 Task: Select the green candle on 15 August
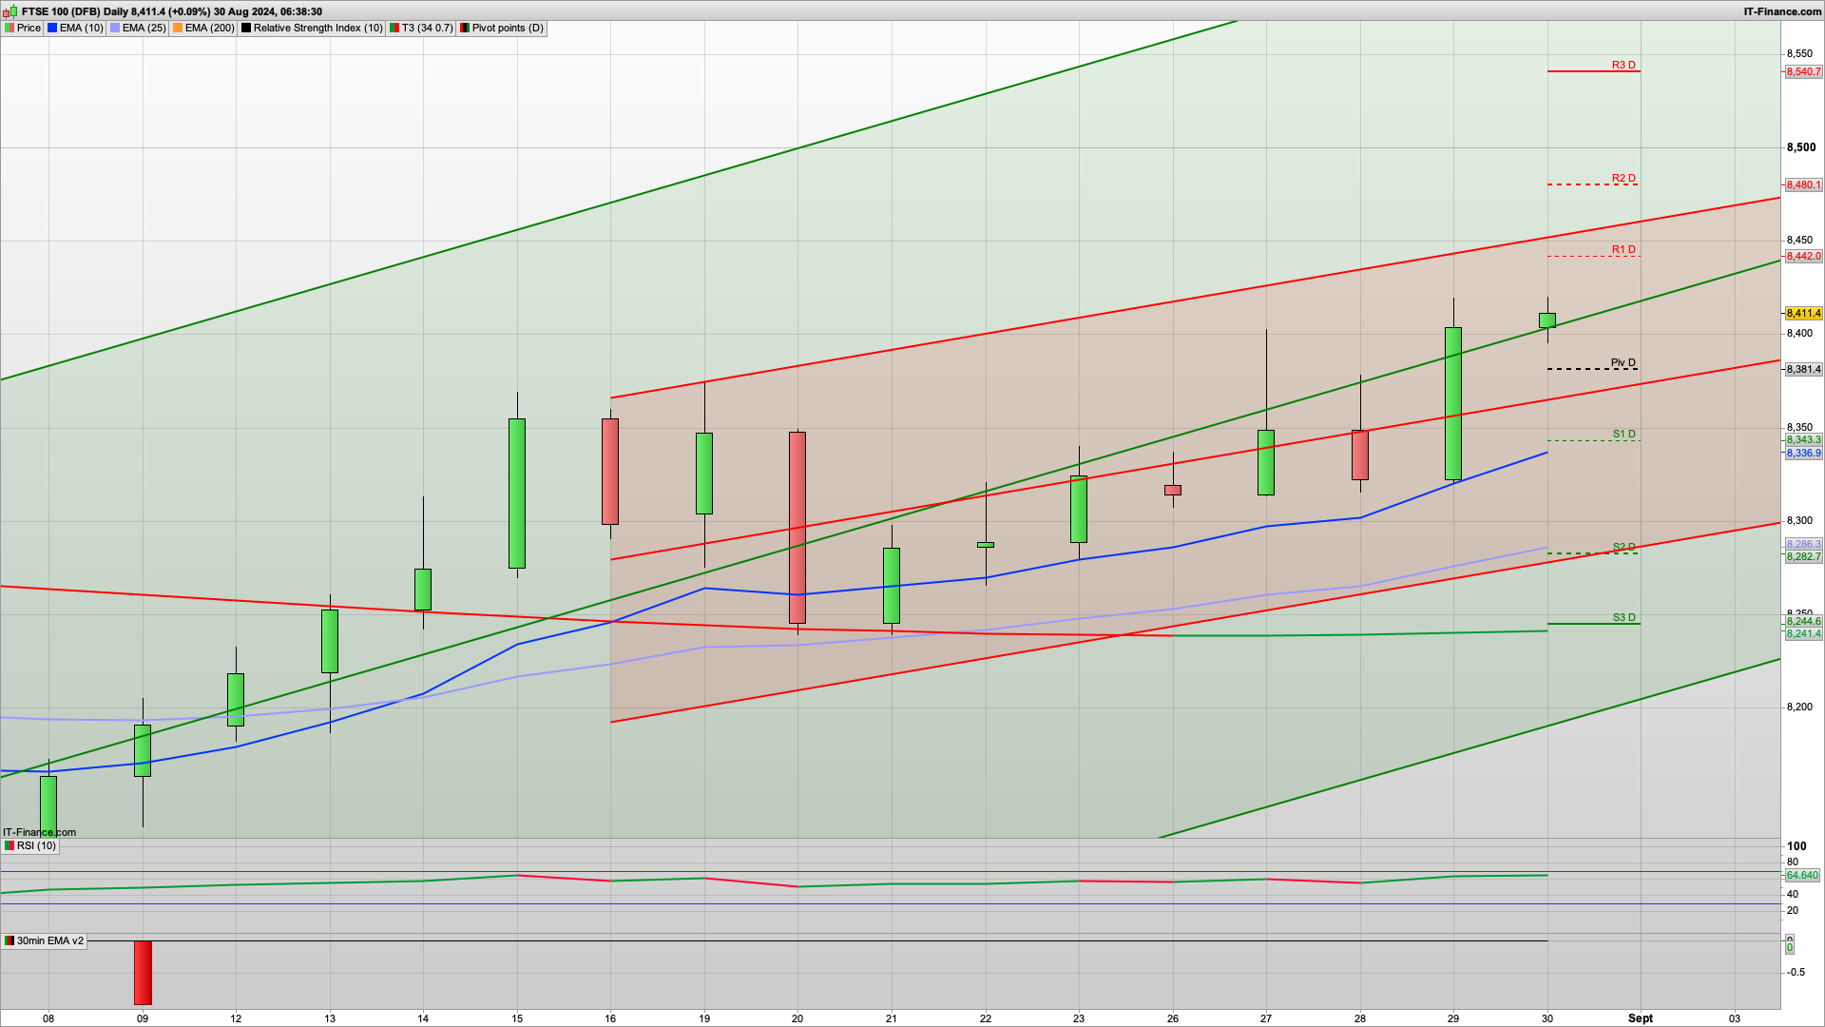pyautogui.click(x=517, y=494)
